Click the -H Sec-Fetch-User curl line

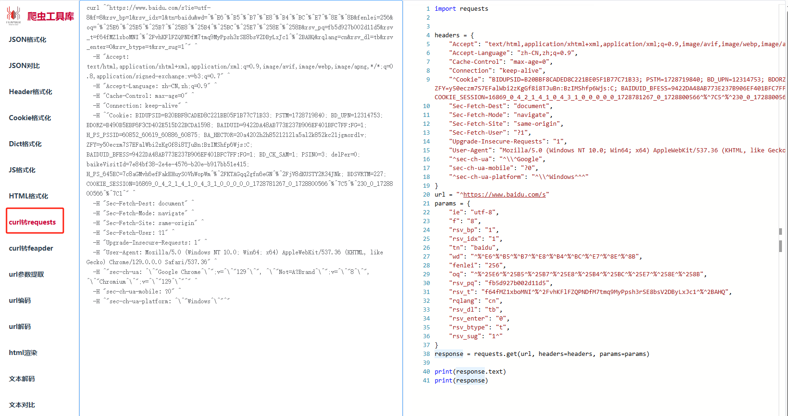pyautogui.click(x=134, y=233)
